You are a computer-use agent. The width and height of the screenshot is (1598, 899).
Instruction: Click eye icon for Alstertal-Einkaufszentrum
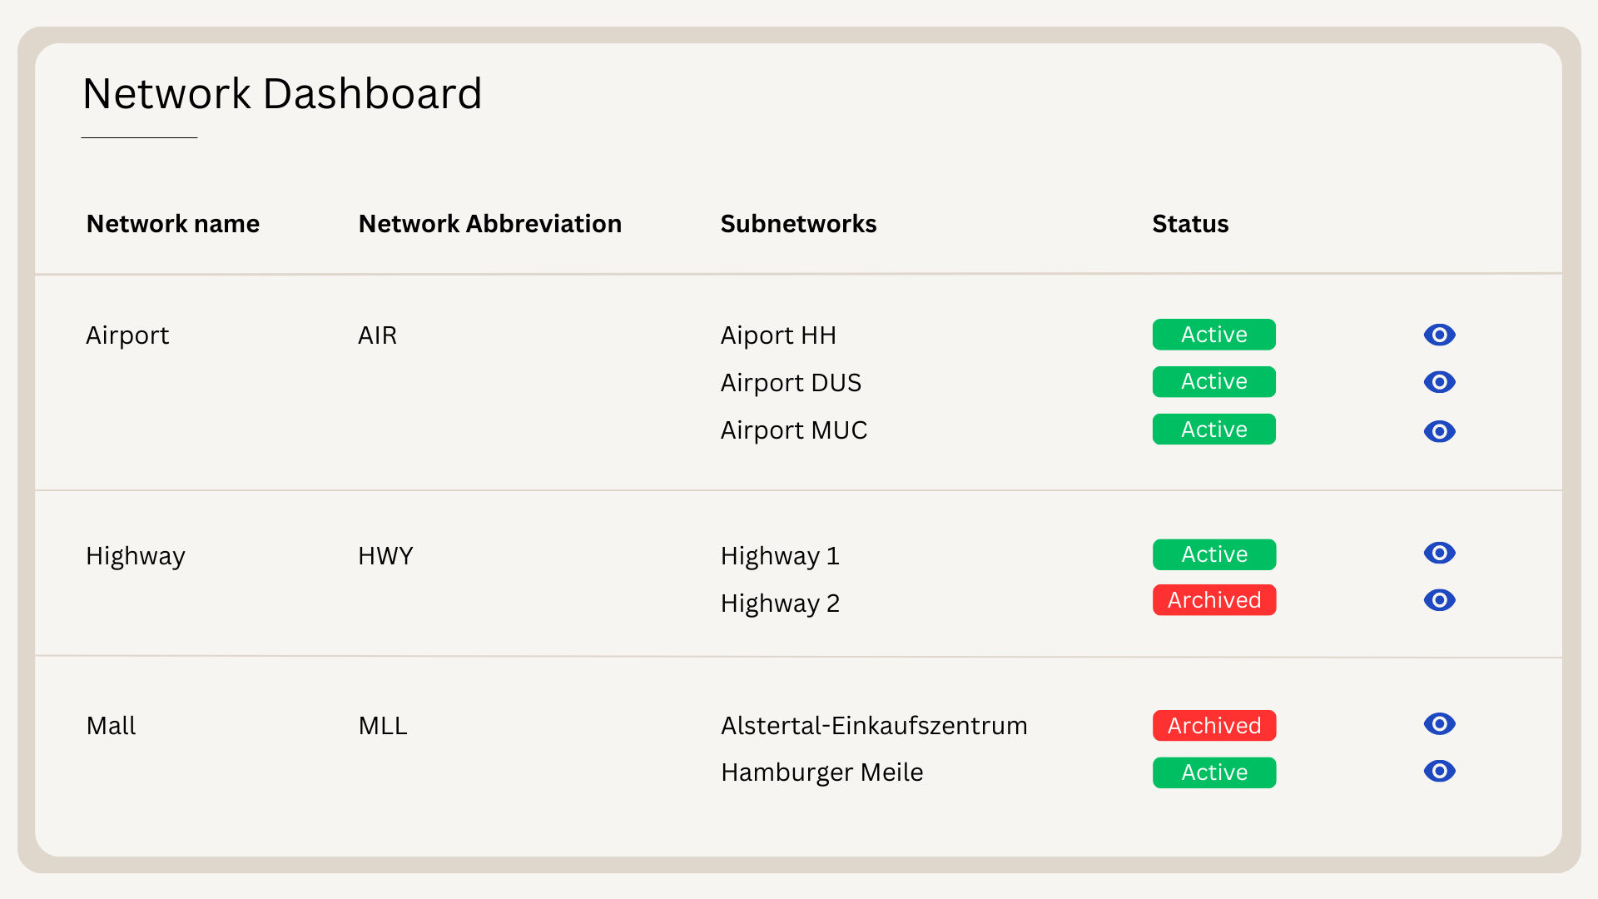pyautogui.click(x=1439, y=723)
